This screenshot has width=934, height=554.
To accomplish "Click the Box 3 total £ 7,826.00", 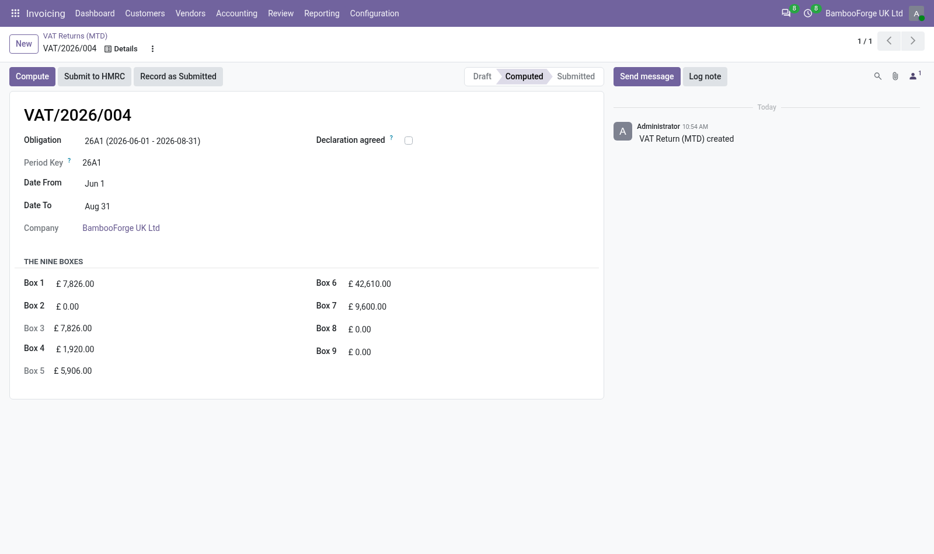I will [x=73, y=328].
